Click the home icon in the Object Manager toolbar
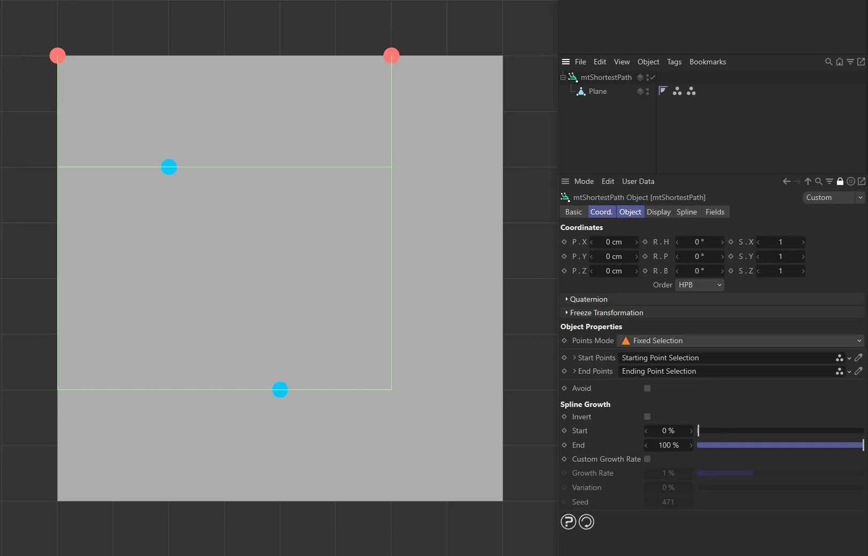The image size is (868, 556). point(839,62)
